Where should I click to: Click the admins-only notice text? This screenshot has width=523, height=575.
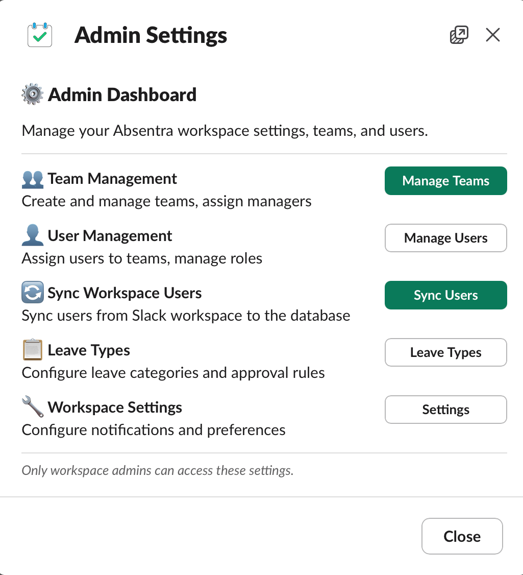[157, 470]
